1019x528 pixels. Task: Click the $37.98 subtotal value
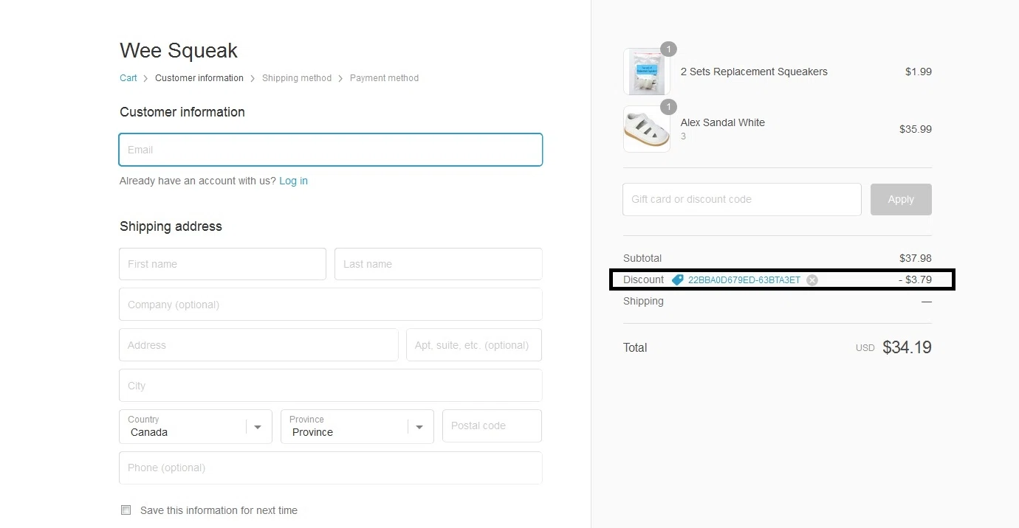pyautogui.click(x=916, y=258)
